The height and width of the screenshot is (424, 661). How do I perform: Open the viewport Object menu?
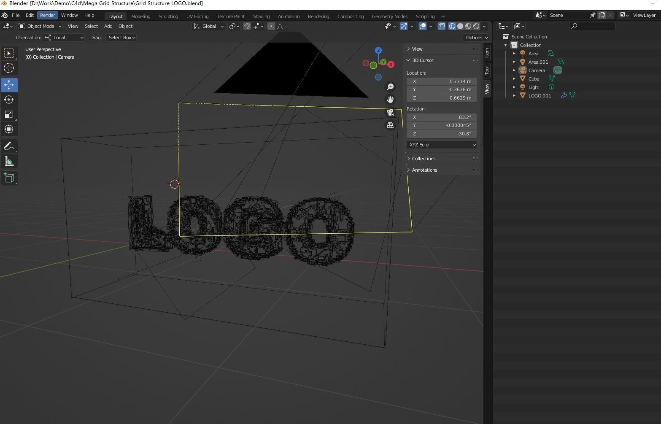(125, 26)
